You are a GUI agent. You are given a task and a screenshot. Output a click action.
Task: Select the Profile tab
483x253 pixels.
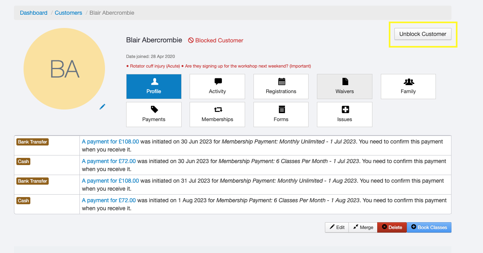[154, 86]
